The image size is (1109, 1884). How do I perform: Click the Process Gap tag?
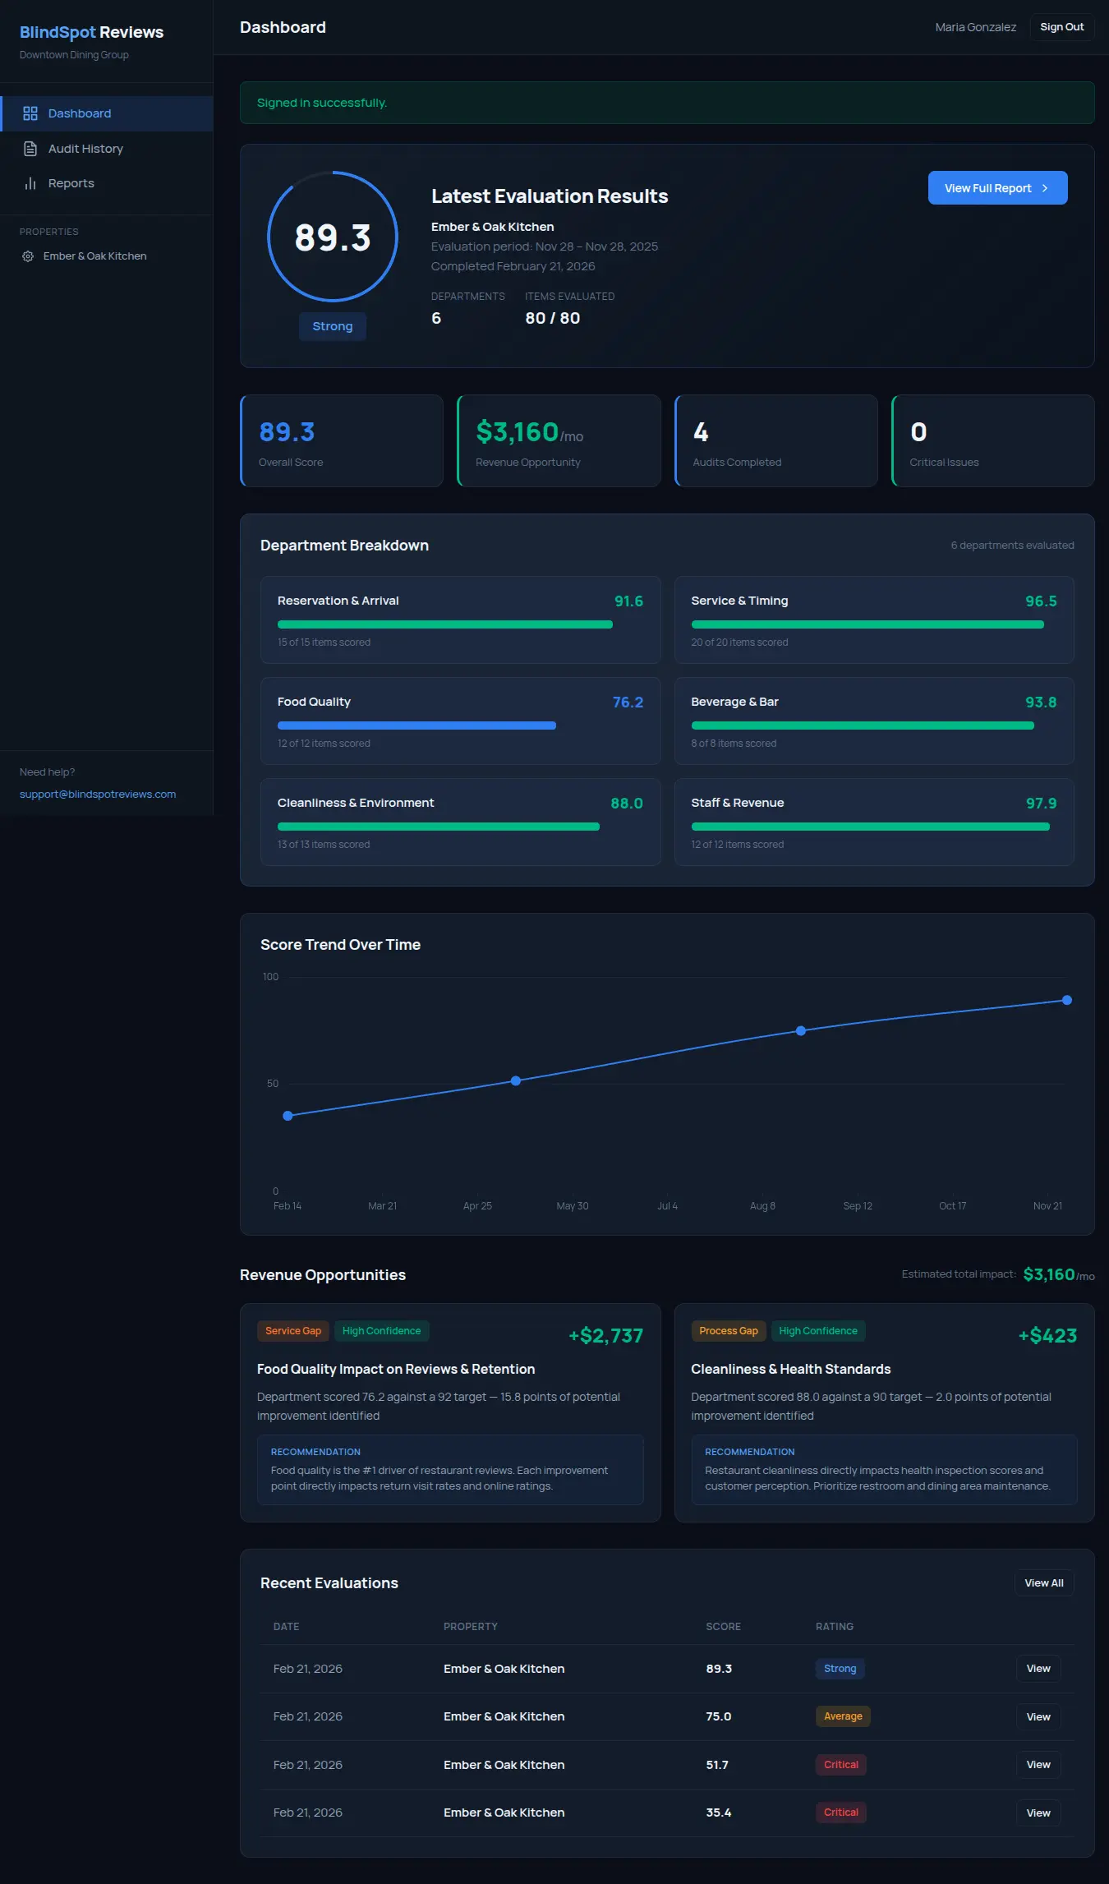[729, 1331]
